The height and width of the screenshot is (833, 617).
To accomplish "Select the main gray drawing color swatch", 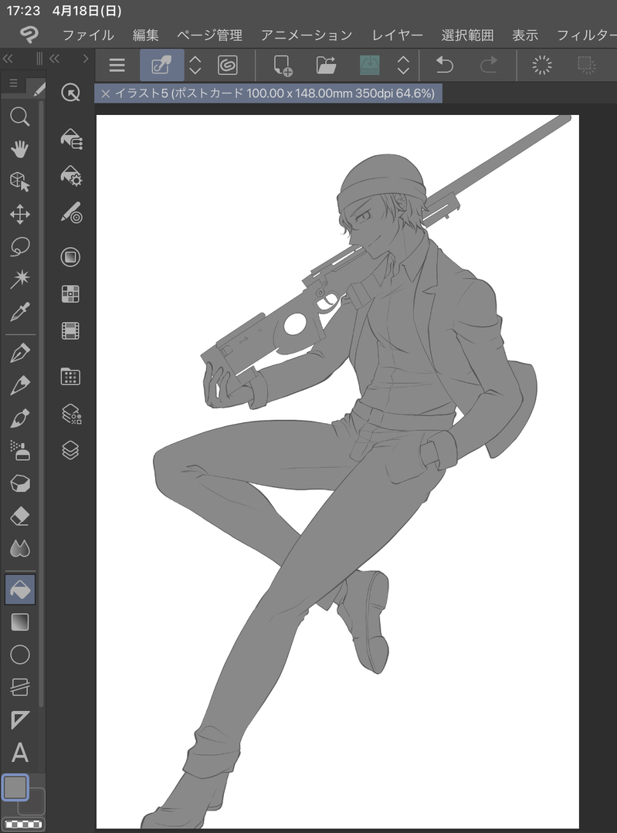I will click(15, 787).
